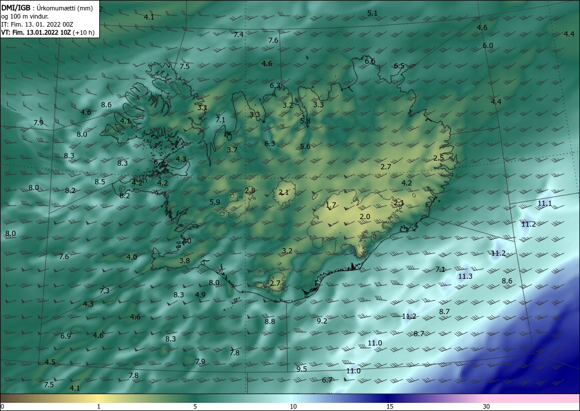Click the 5.8 value on the map
The height and width of the screenshot is (411, 580).
[x=305, y=121]
